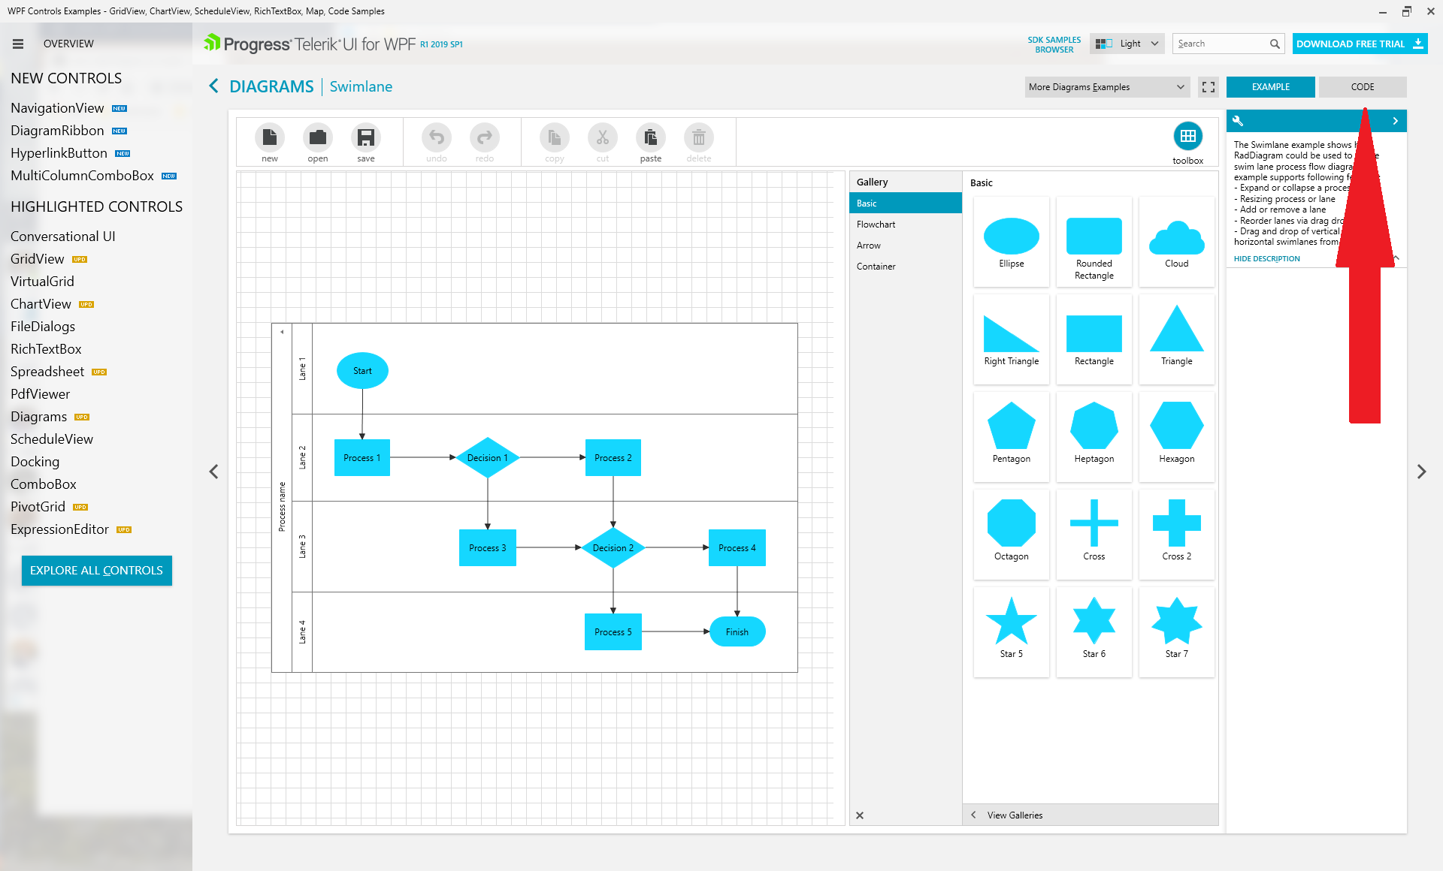
Task: Click the open file toolbar icon
Action: pyautogui.click(x=318, y=138)
